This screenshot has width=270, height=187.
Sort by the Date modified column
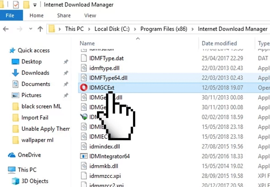click(x=219, y=43)
